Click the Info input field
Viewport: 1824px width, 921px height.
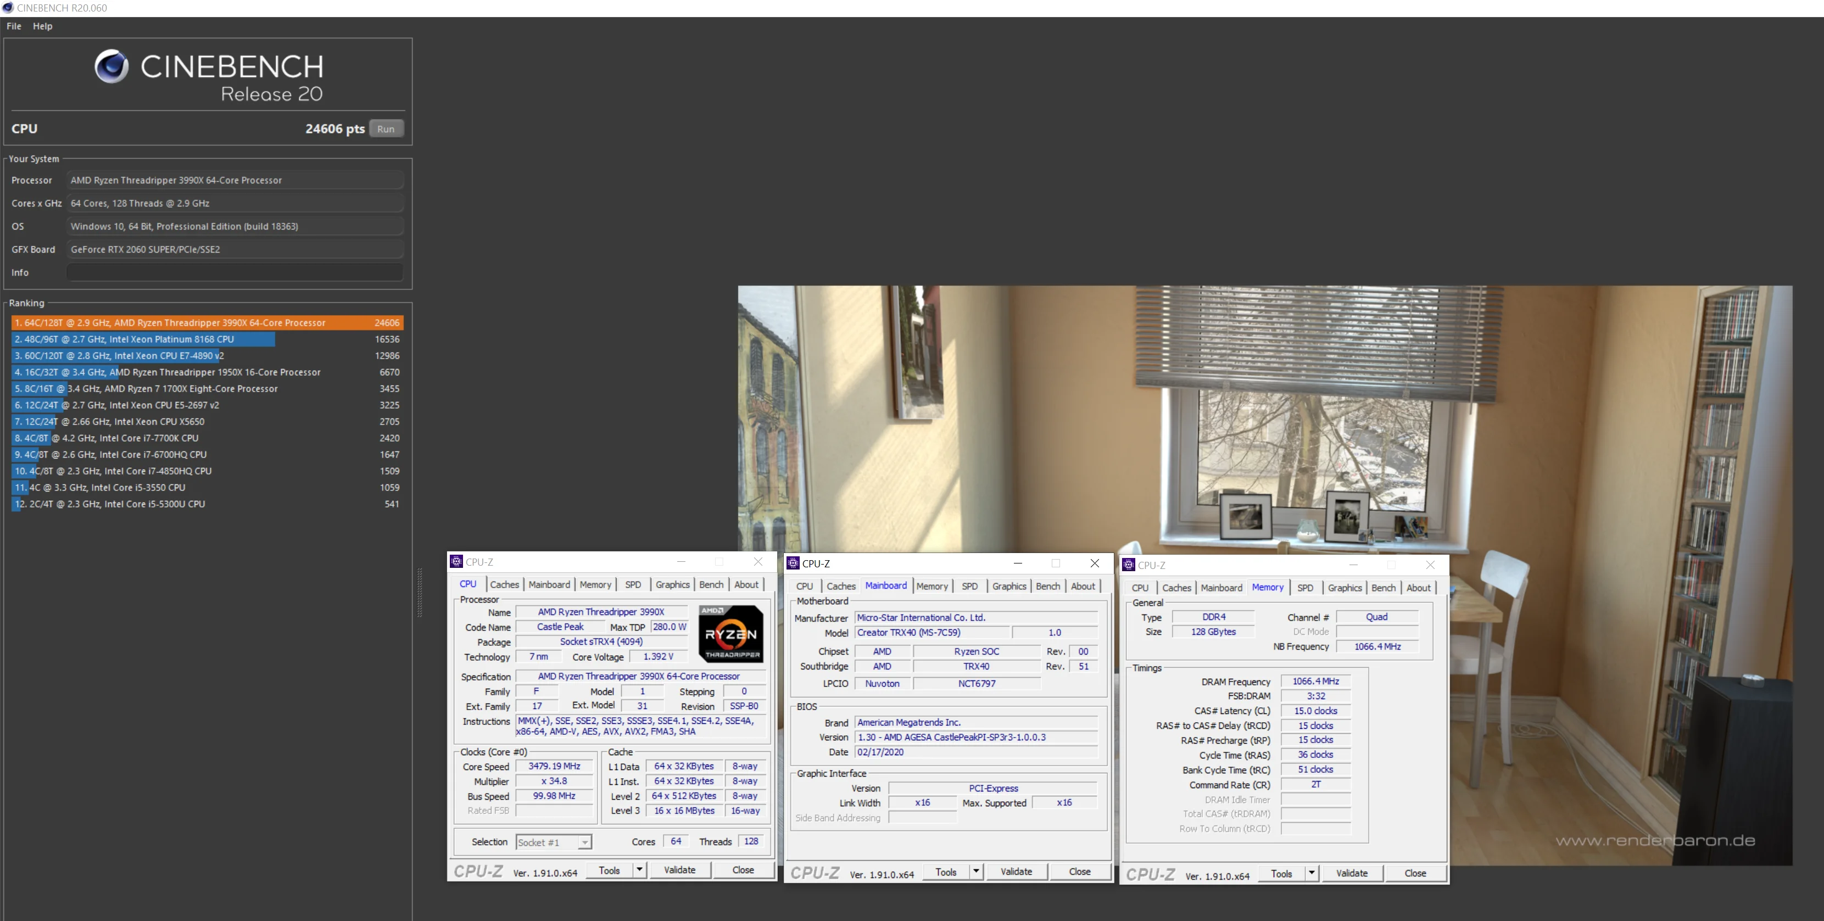pos(235,272)
